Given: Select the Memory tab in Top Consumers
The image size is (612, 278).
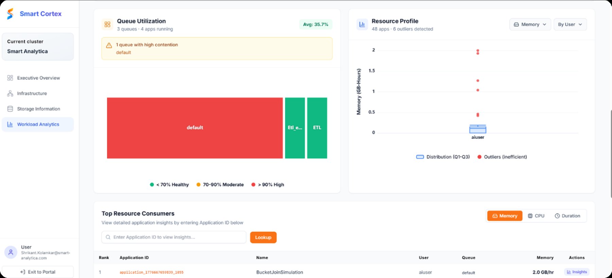Looking at the screenshot, I should 505,216.
